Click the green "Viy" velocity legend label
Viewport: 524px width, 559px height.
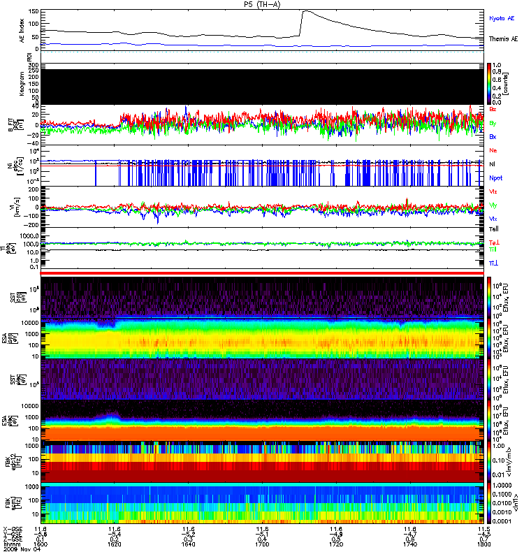tap(493, 205)
